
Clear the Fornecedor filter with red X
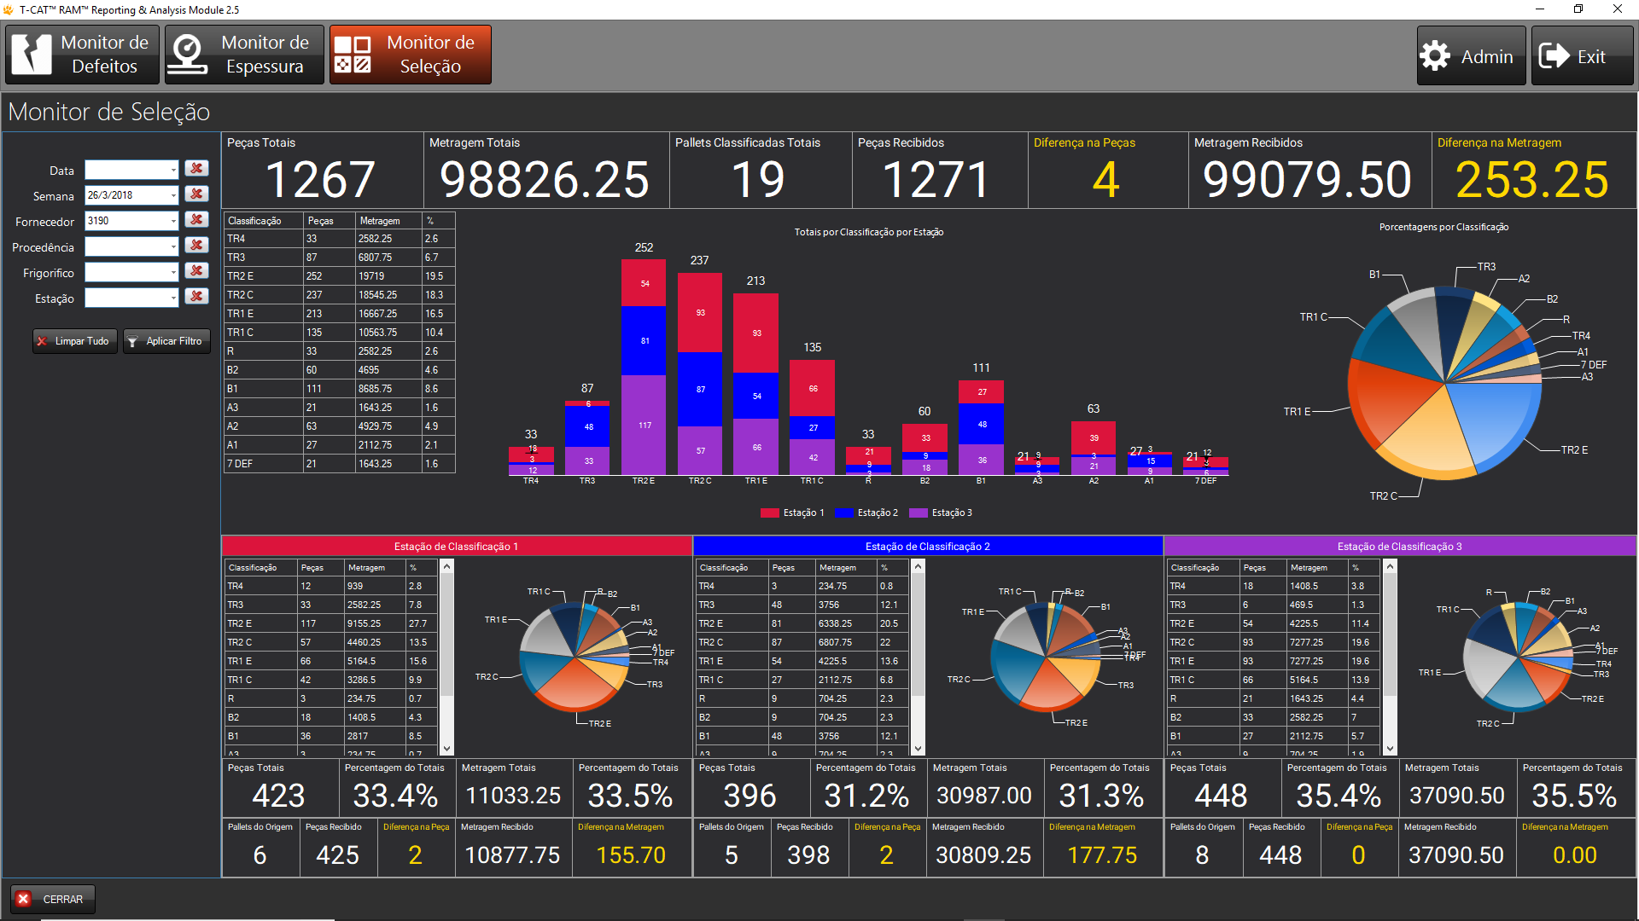pos(197,220)
